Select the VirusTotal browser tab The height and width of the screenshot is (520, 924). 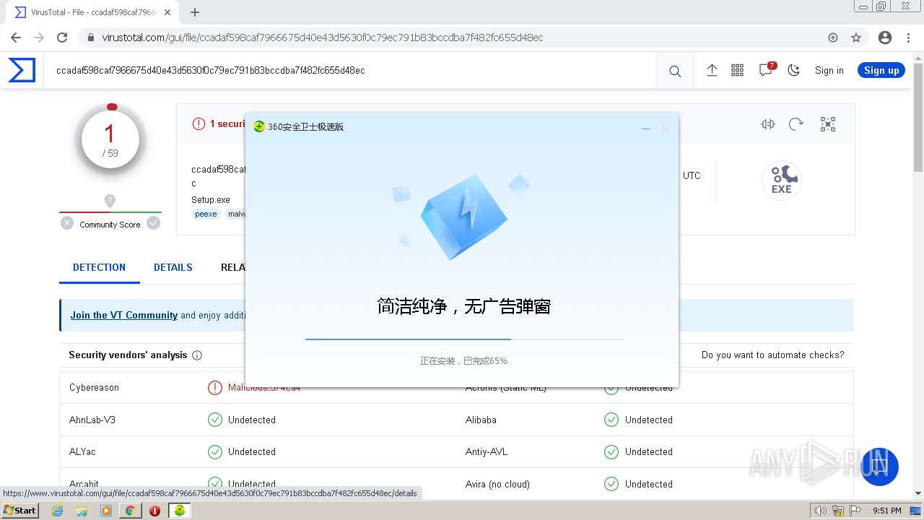(x=92, y=12)
